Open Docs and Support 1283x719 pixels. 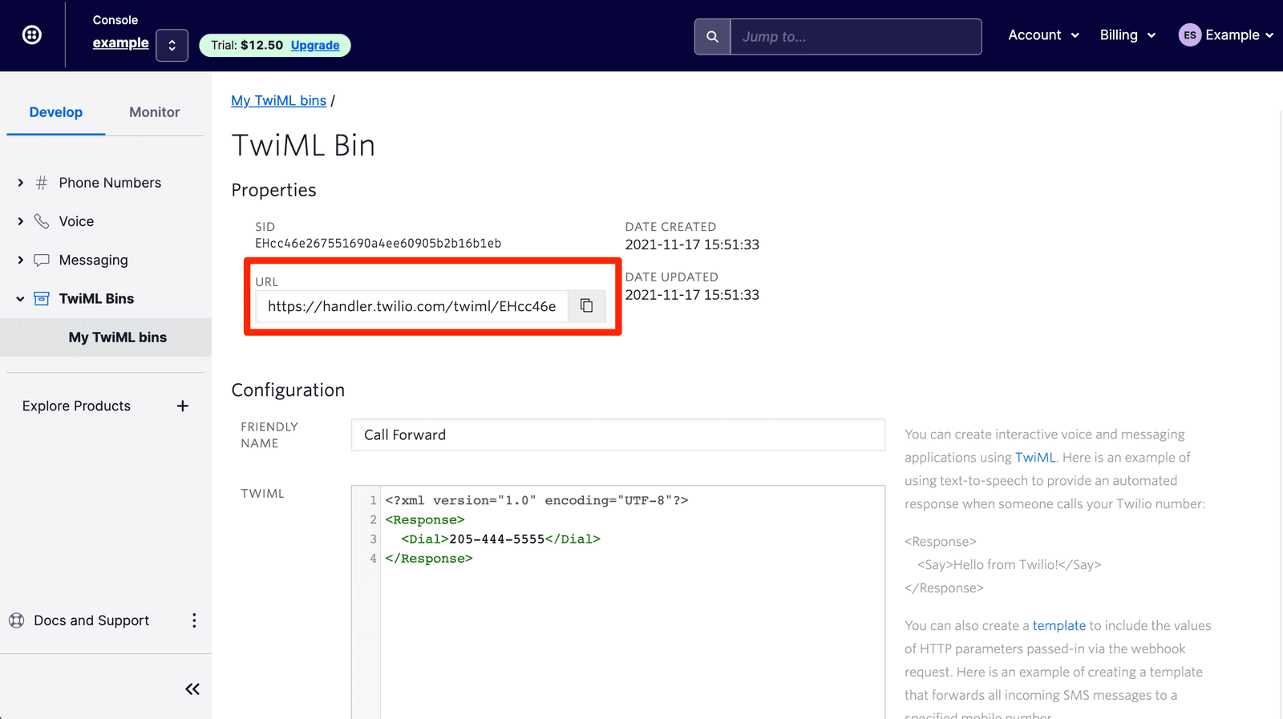(x=91, y=620)
